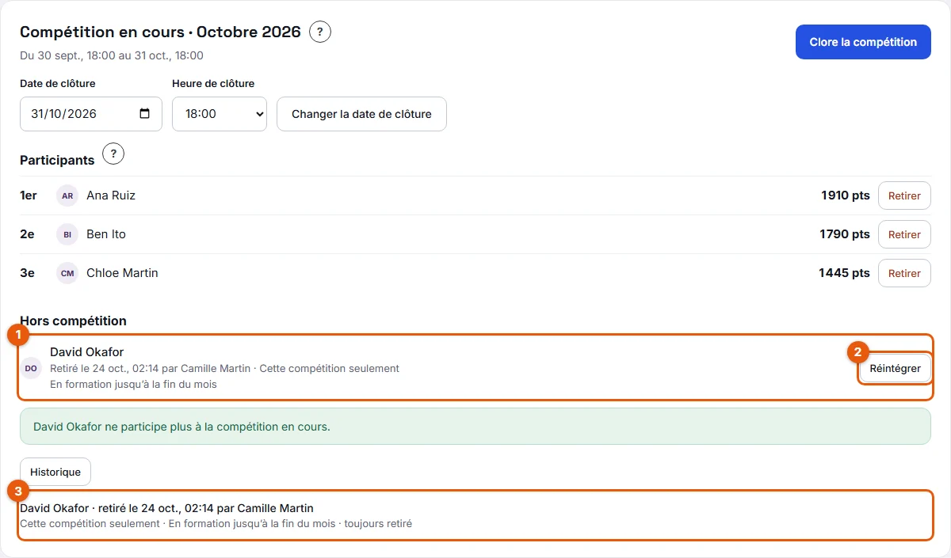951x558 pixels.
Task: Click the 'Heure de clôture' label
Action: coord(213,84)
